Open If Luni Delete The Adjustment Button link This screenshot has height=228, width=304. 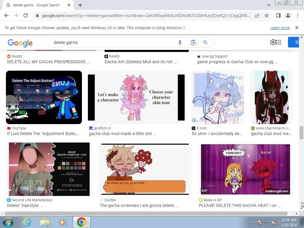click(x=43, y=134)
